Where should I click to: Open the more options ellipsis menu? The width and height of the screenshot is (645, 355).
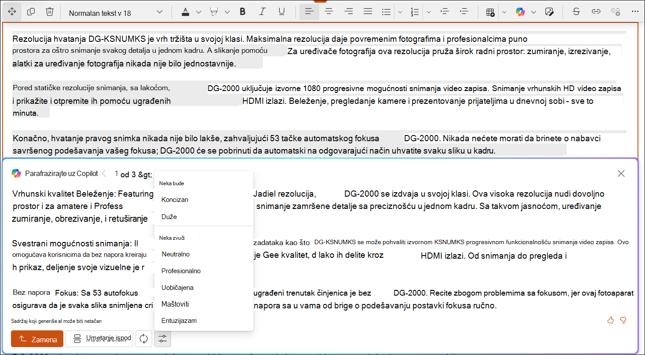(x=634, y=12)
